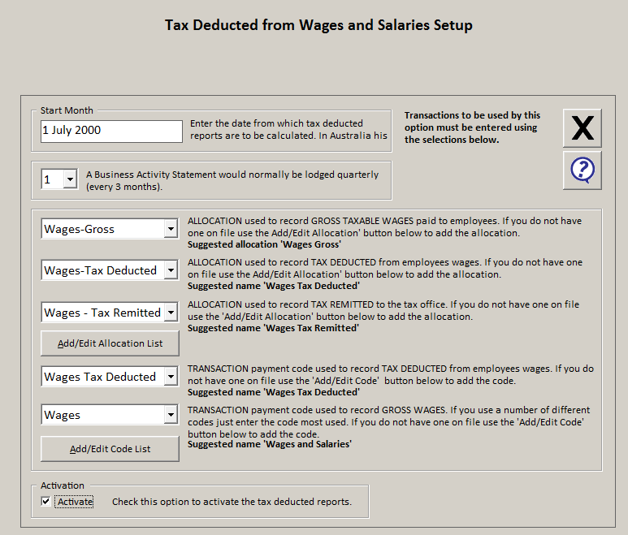Image resolution: width=628 pixels, height=535 pixels.
Task: Click the 'Transactions to be used by this' note
Action: coord(472,127)
